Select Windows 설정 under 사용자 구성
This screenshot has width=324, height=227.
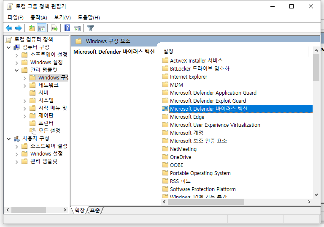46,154
